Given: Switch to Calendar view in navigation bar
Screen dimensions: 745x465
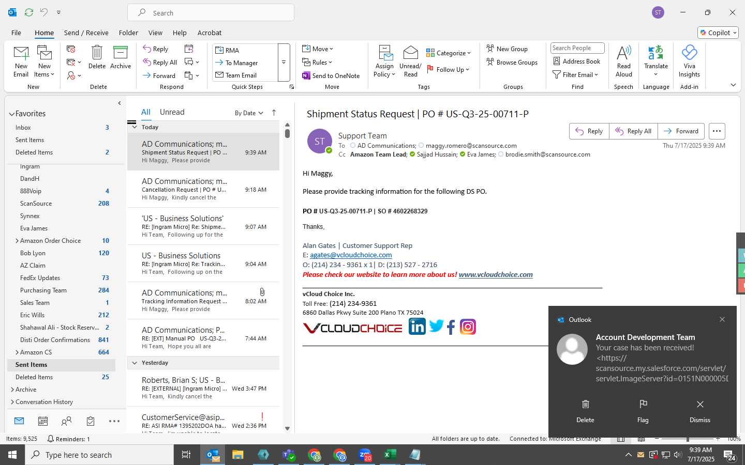Looking at the screenshot, I should (43, 422).
